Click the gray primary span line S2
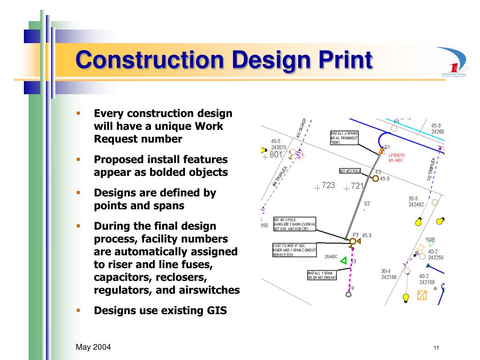The image size is (480, 360). click(x=363, y=197)
